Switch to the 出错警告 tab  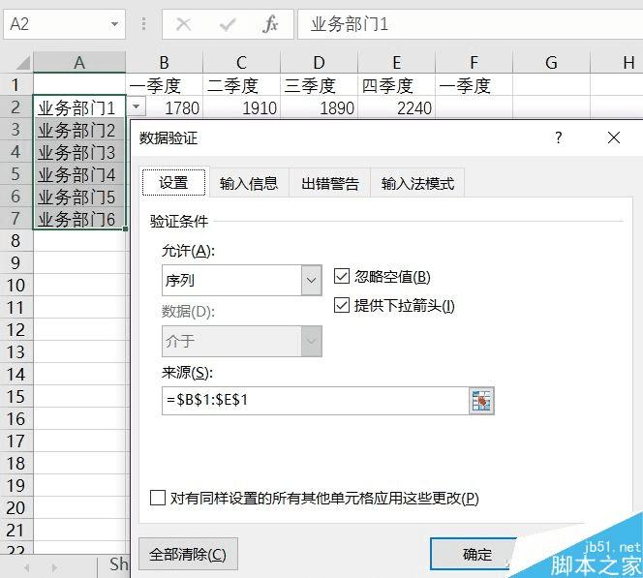coord(329,183)
